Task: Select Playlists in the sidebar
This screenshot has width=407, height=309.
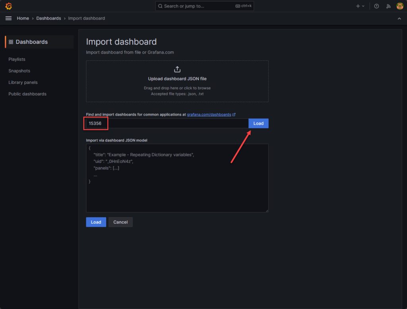Action: pyautogui.click(x=17, y=59)
